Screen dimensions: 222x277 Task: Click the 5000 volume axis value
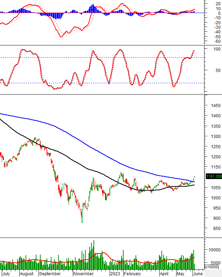(x=216, y=263)
